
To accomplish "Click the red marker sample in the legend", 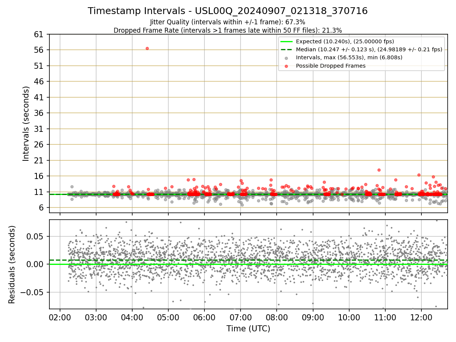I will tap(287, 66).
